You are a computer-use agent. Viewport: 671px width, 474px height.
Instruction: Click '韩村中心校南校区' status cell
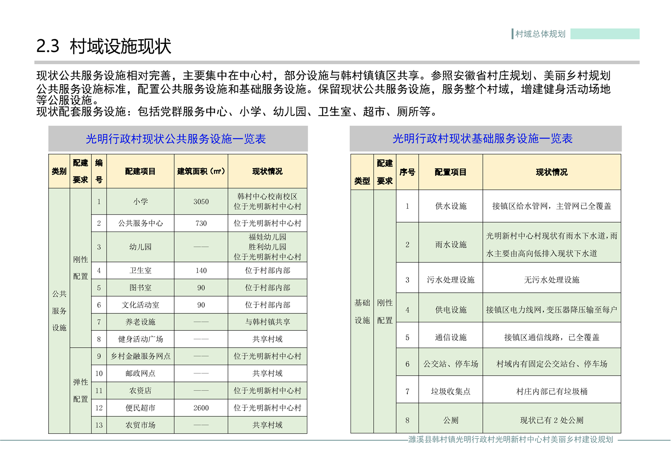[x=268, y=202]
